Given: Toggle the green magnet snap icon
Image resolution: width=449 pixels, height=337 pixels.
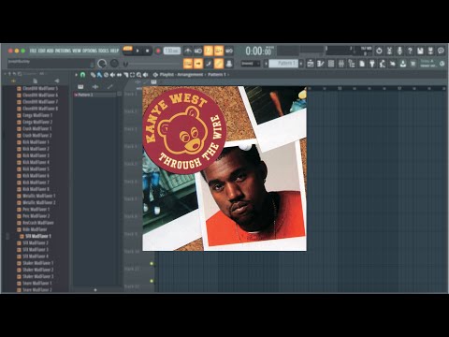Looking at the screenshot, I should pos(82,75).
